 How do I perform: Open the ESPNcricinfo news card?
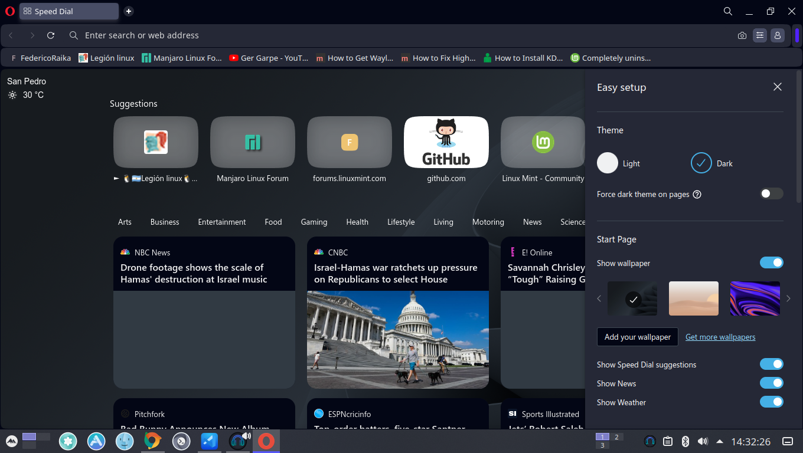tap(398, 414)
